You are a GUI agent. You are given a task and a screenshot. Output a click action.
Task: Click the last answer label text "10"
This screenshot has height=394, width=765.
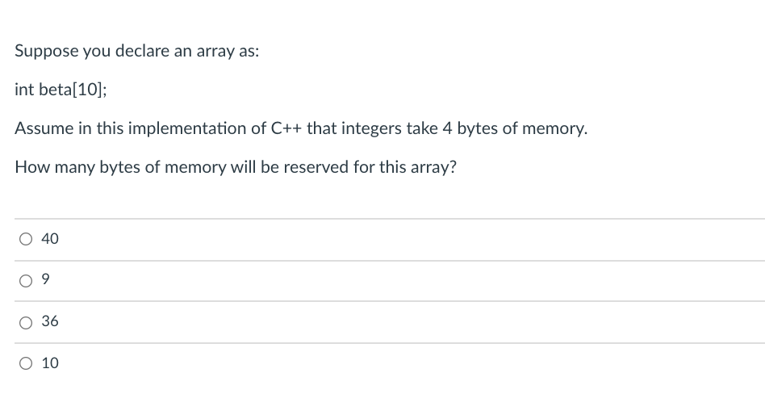coord(50,363)
